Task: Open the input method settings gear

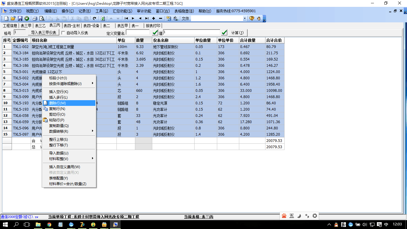Action: 315,216
